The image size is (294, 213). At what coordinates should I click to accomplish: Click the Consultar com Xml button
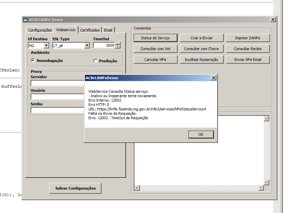point(155,49)
